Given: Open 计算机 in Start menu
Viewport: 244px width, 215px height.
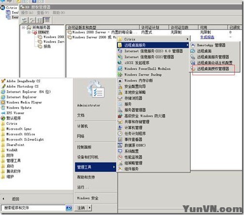Looking at the screenshot, I should coord(82,126).
